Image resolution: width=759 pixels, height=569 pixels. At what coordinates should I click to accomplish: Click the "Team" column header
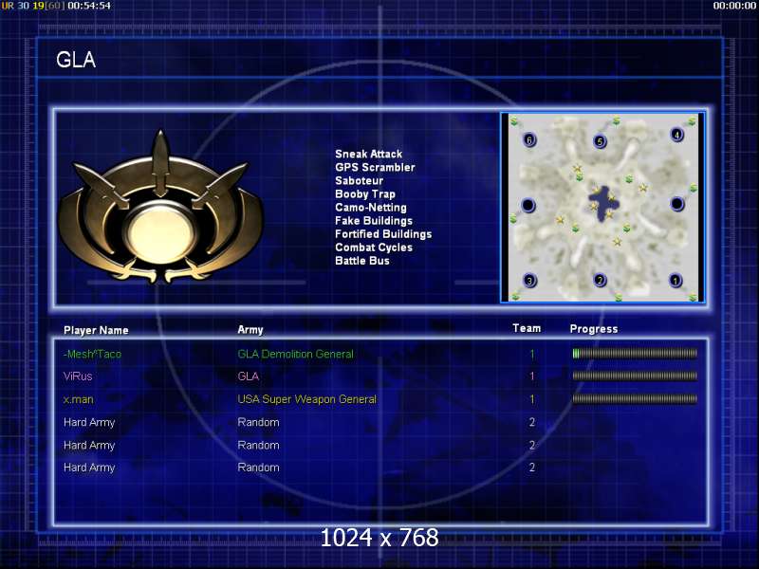527,328
